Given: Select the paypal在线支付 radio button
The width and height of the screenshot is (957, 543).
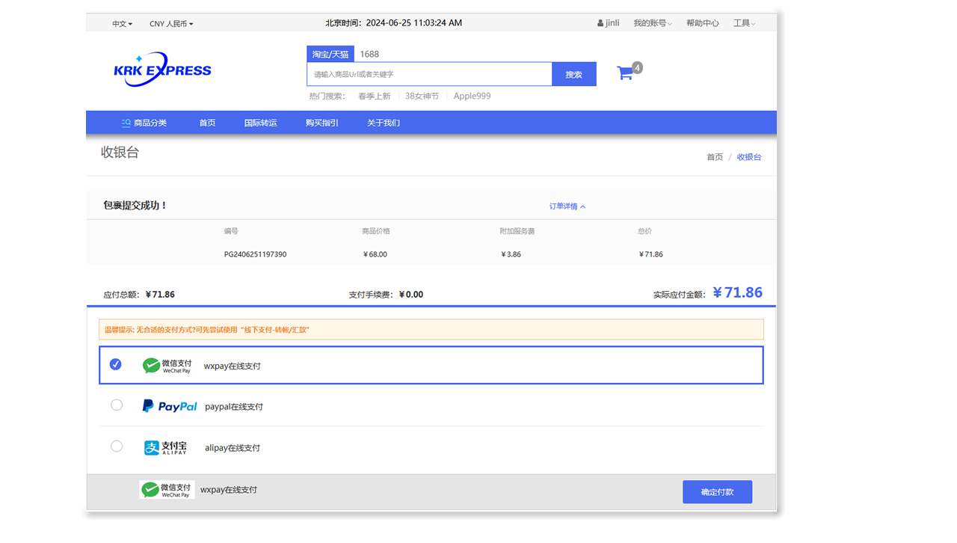Looking at the screenshot, I should pyautogui.click(x=117, y=405).
